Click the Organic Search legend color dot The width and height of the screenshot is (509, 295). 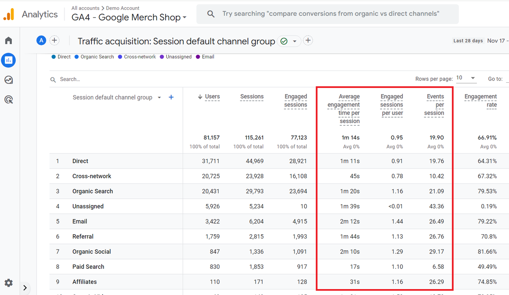click(x=76, y=56)
